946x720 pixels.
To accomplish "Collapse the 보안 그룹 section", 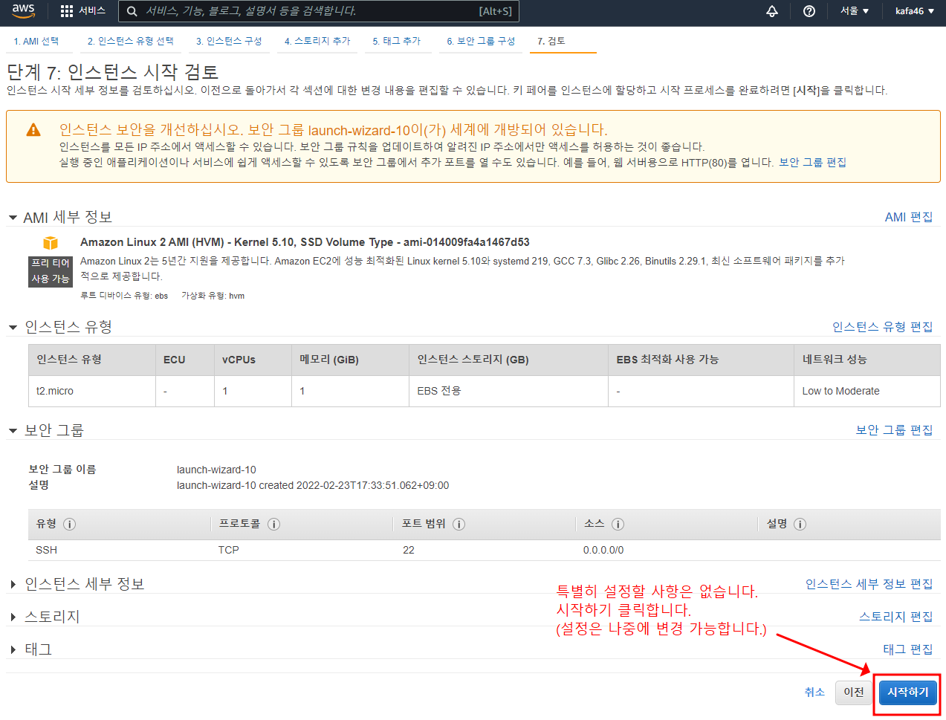I will pyautogui.click(x=13, y=430).
